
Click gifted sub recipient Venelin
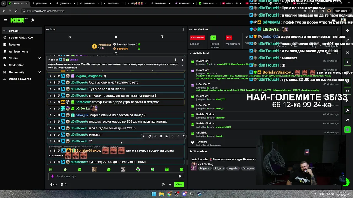coord(219,136)
